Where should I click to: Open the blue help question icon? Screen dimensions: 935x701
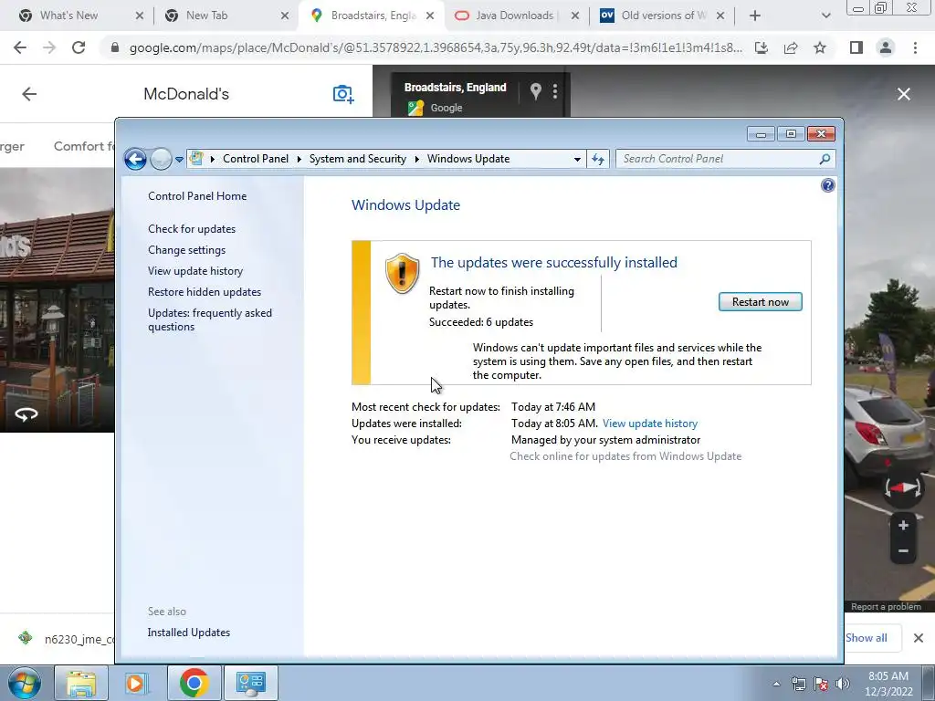point(827,185)
